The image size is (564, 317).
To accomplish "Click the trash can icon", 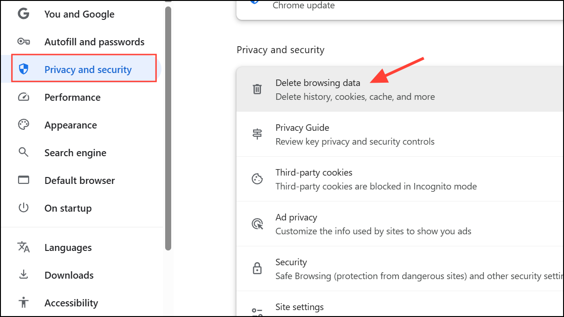I will pos(257,89).
